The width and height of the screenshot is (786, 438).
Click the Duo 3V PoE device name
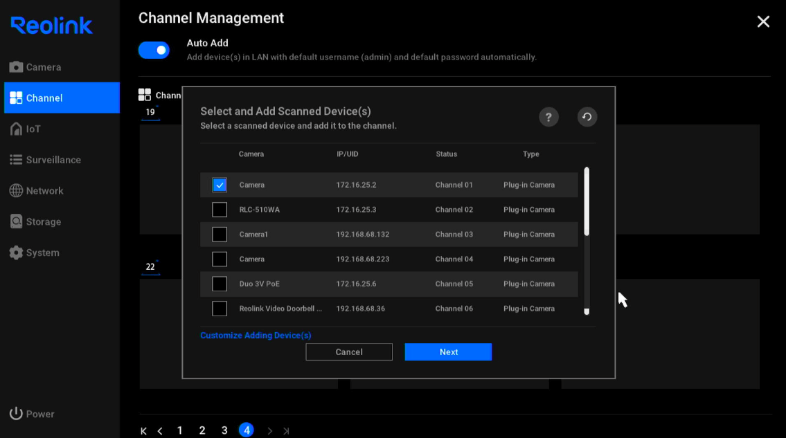click(259, 284)
